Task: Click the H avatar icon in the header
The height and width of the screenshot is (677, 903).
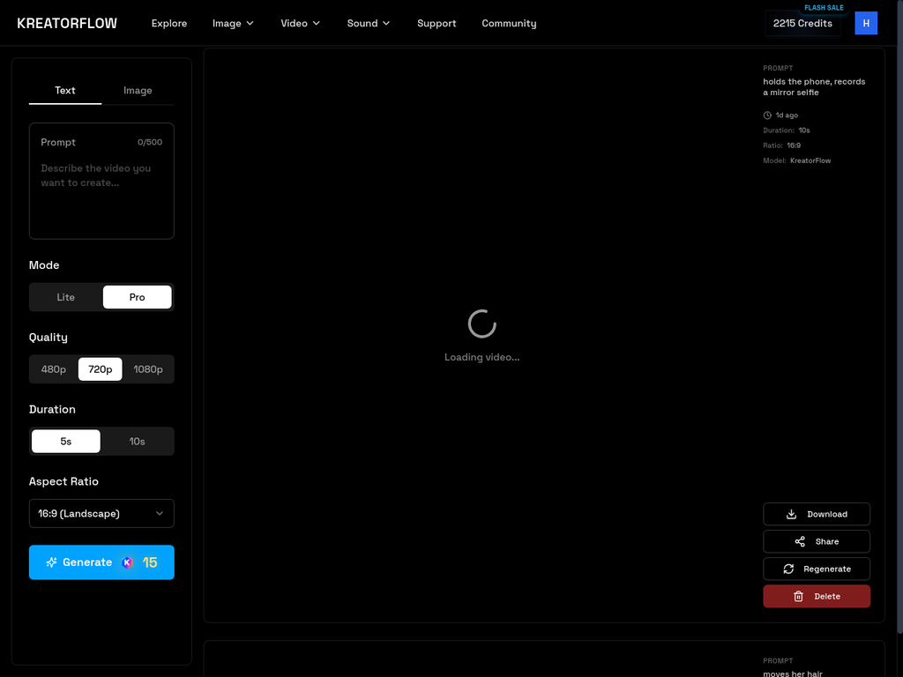Action: 866,23
